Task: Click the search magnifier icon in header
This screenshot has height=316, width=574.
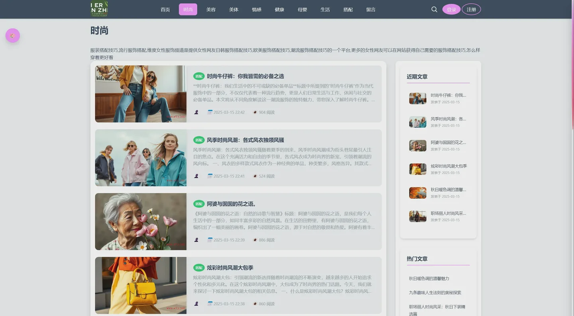Action: 434,10
